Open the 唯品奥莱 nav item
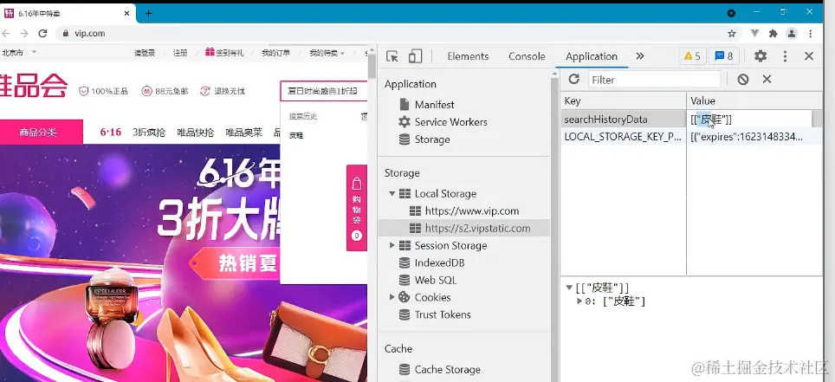This screenshot has height=382, width=835. (244, 133)
